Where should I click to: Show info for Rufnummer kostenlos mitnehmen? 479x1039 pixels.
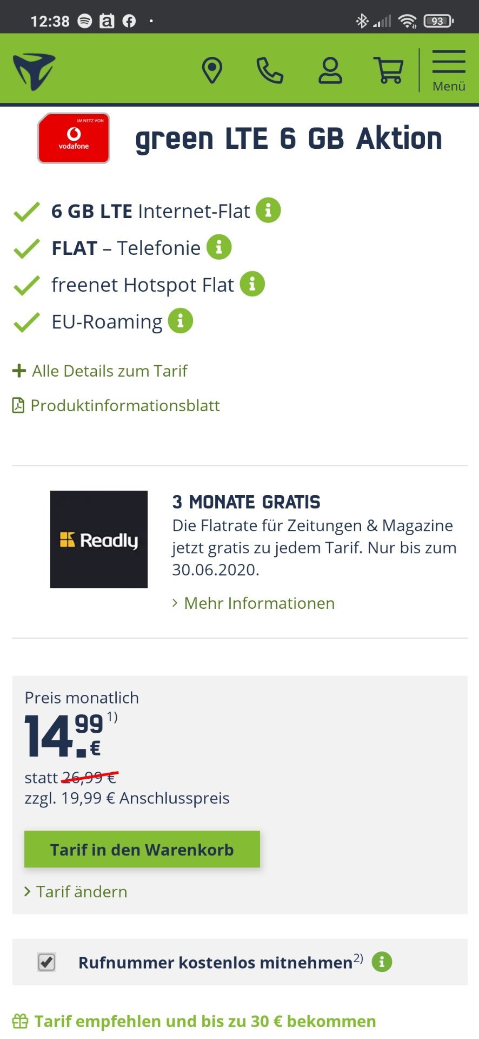click(382, 962)
